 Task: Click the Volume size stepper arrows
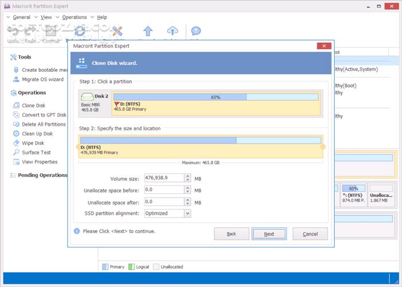tap(188, 178)
